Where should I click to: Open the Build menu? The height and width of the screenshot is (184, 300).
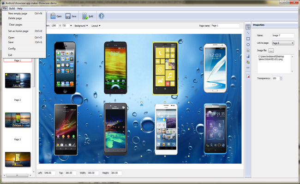12,9
